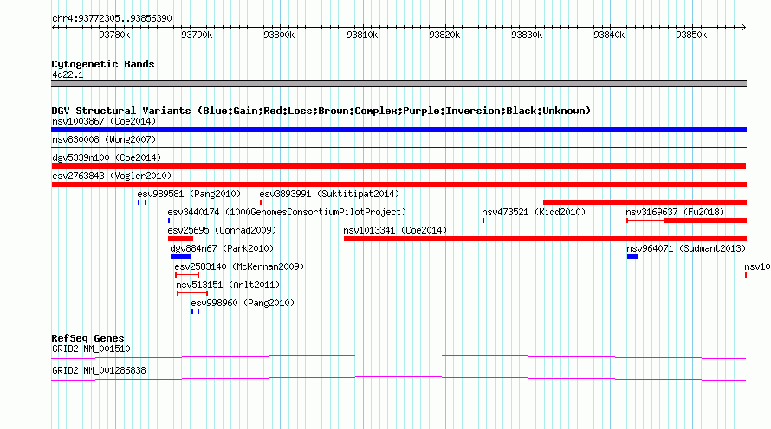The height and width of the screenshot is (429, 771).
Task: Click the dgv884n67 (Park2010) blue bar
Action: pos(181,257)
